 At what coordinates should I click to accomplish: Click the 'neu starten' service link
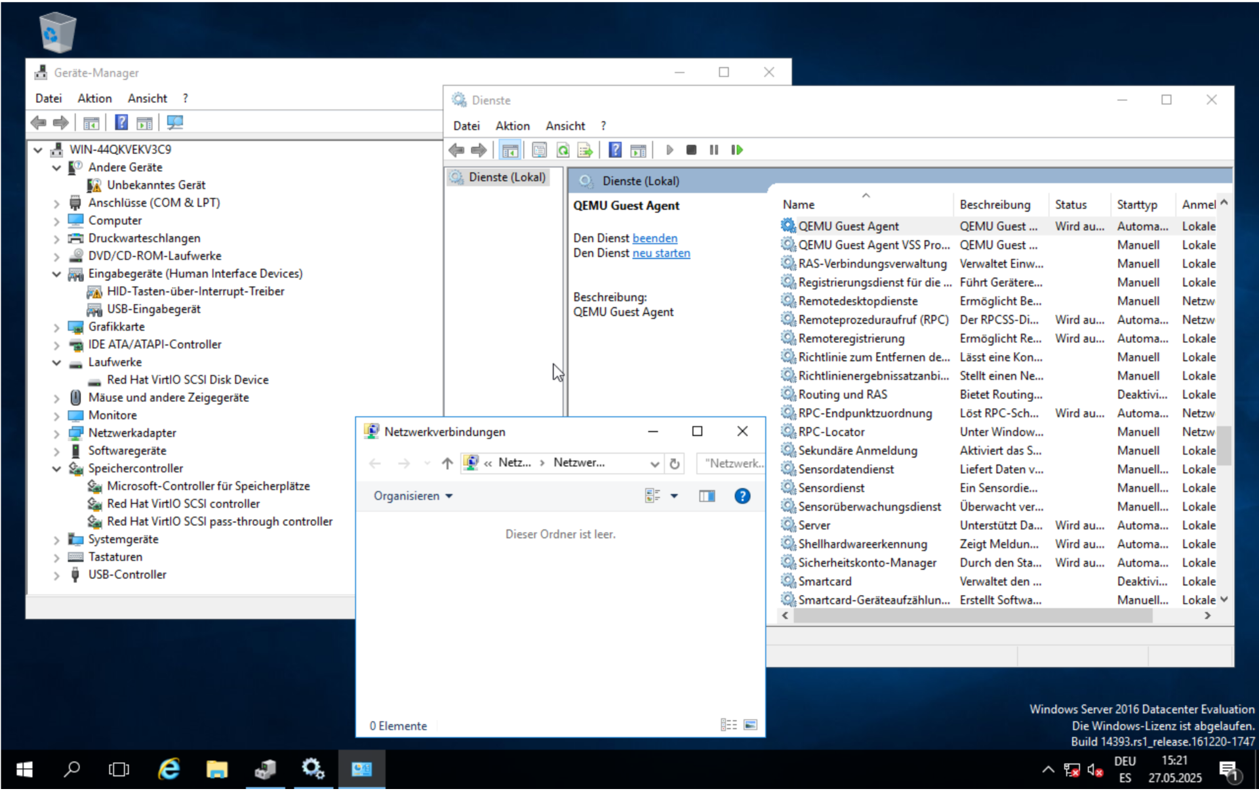tap(661, 253)
